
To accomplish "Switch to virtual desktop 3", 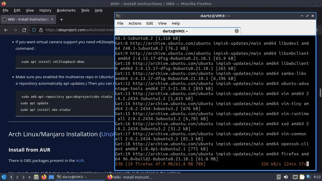I will coord(23,177).
